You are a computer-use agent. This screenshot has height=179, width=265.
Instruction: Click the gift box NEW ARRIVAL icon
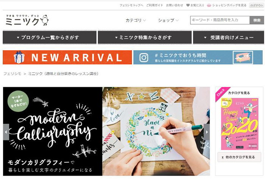19,57
